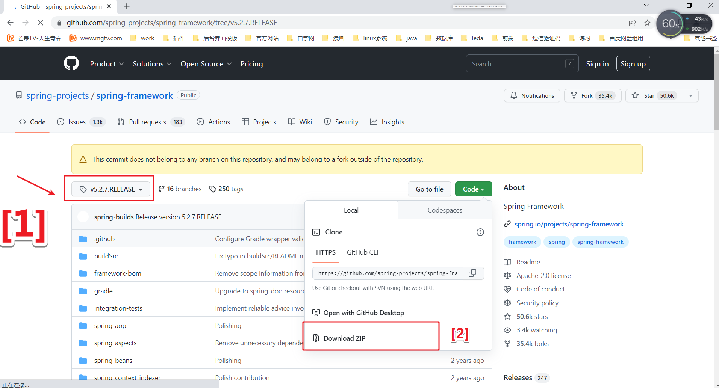Click the 50.6k stars link
The width and height of the screenshot is (719, 388).
point(526,316)
